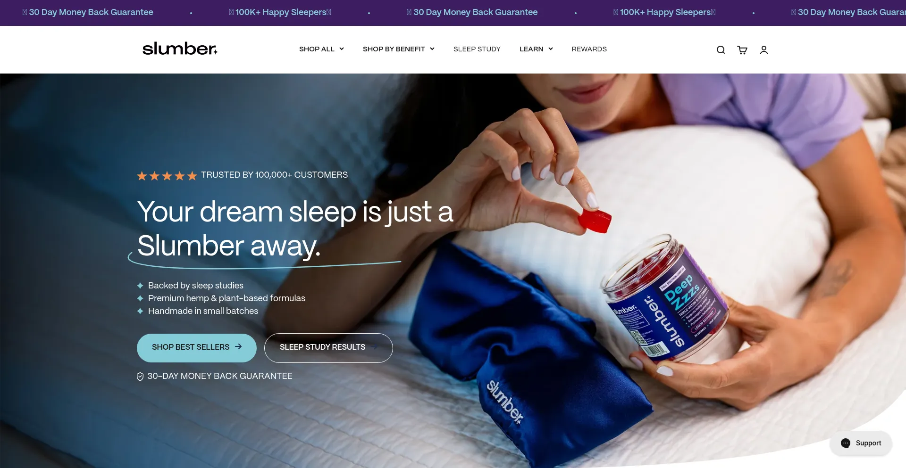Click the Slumber logo
The image size is (906, 468).
180,49
